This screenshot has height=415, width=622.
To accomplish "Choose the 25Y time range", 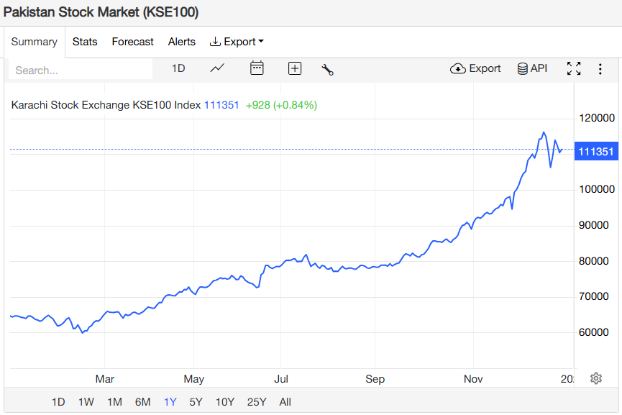I will pos(257,402).
